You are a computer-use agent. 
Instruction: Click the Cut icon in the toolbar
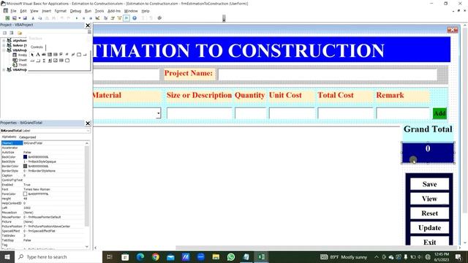coord(33,18)
